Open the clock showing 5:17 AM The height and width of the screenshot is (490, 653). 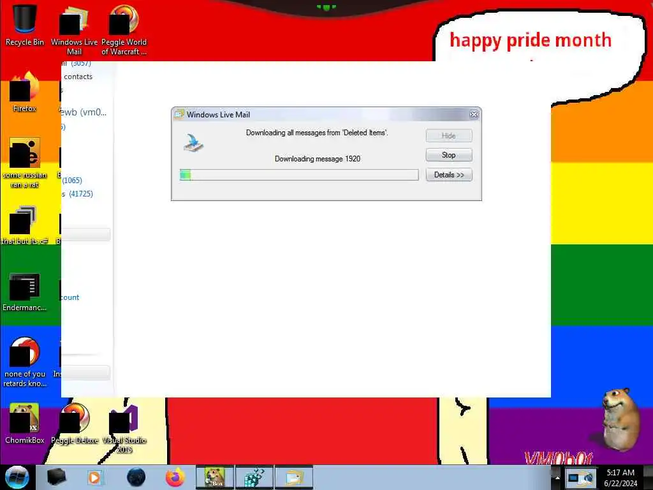point(620,478)
